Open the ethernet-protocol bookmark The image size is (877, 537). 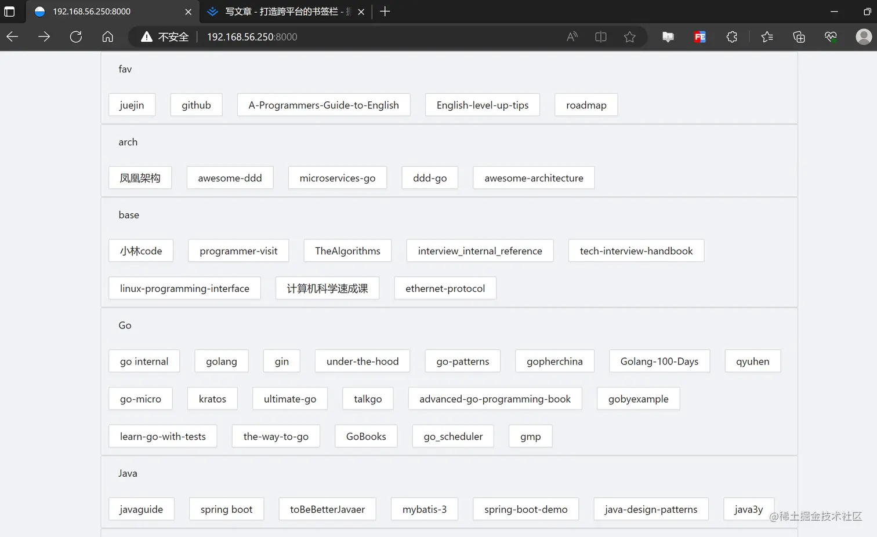(445, 288)
